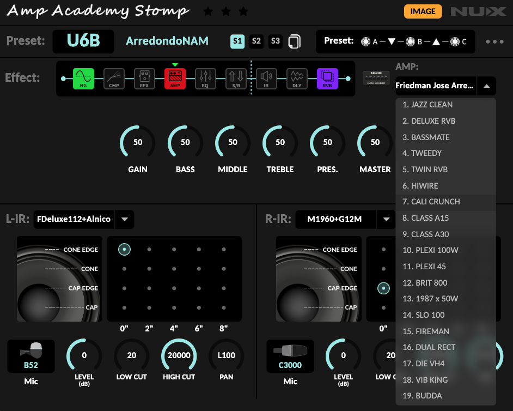Screen dimensions: 513x411
Task: Select R-IR mic position cone edge 0"
Action: point(383,250)
